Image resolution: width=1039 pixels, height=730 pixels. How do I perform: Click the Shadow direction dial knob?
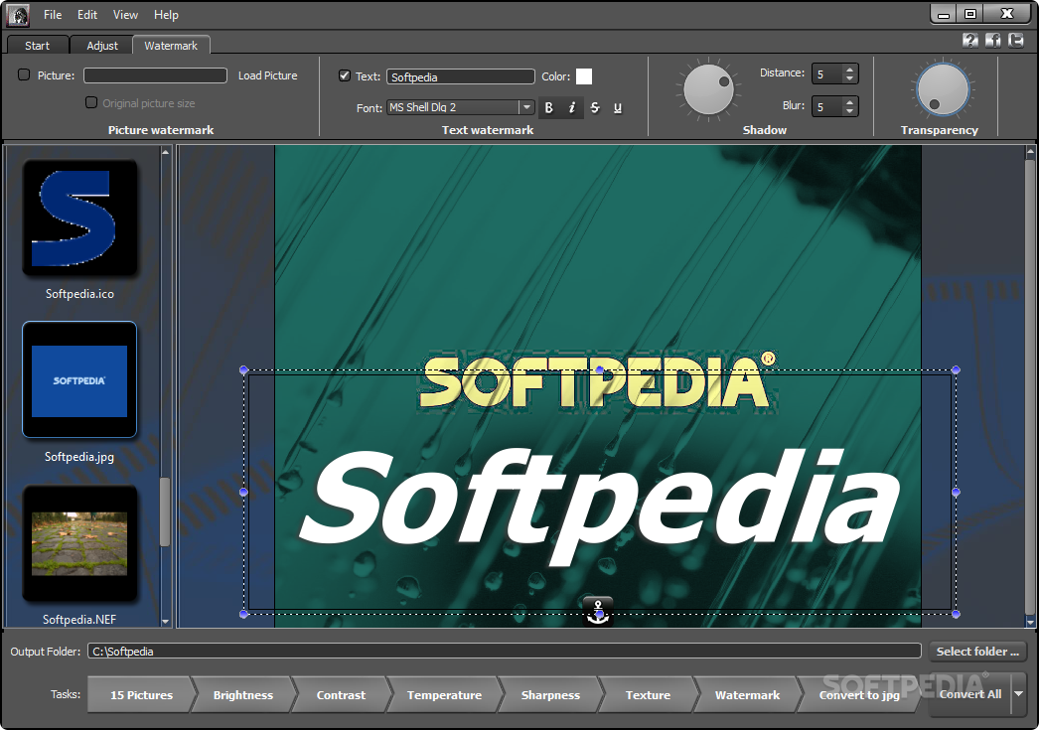coord(708,89)
